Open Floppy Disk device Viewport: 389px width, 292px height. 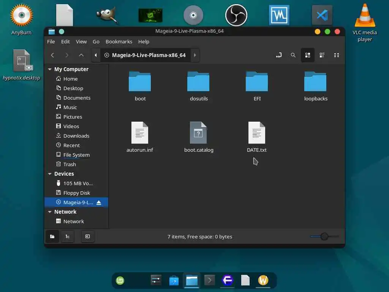click(76, 193)
